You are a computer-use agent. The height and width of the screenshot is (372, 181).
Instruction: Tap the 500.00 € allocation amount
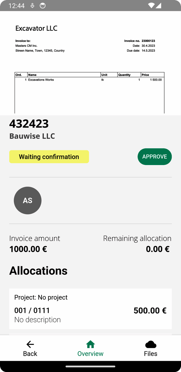click(150, 310)
